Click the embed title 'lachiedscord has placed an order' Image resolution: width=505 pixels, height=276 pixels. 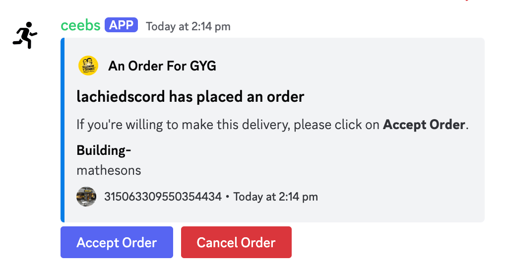pyautogui.click(x=190, y=96)
